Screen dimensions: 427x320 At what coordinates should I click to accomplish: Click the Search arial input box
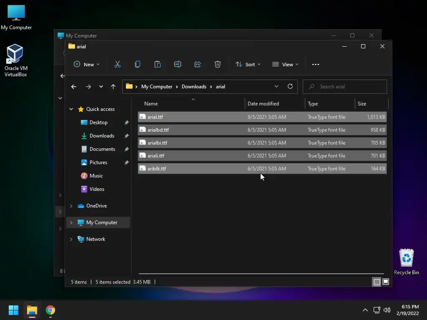[345, 87]
